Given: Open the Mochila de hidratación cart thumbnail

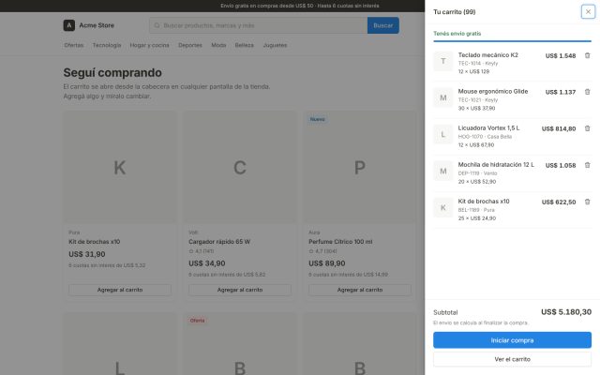Looking at the screenshot, I should [443, 171].
